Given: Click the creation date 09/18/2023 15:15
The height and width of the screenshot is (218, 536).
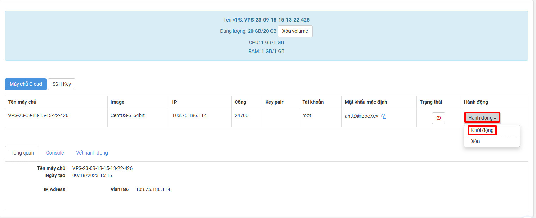Looking at the screenshot, I should (92, 175).
